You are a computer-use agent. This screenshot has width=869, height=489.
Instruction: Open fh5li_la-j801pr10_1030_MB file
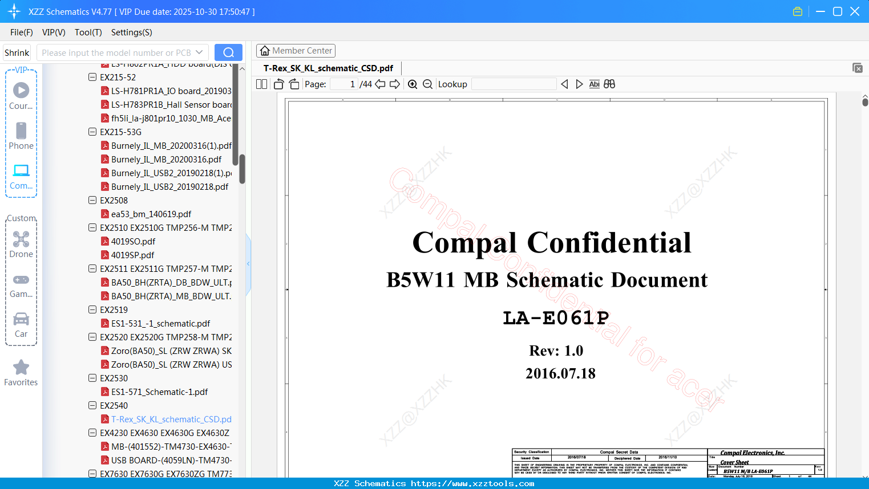coord(167,118)
